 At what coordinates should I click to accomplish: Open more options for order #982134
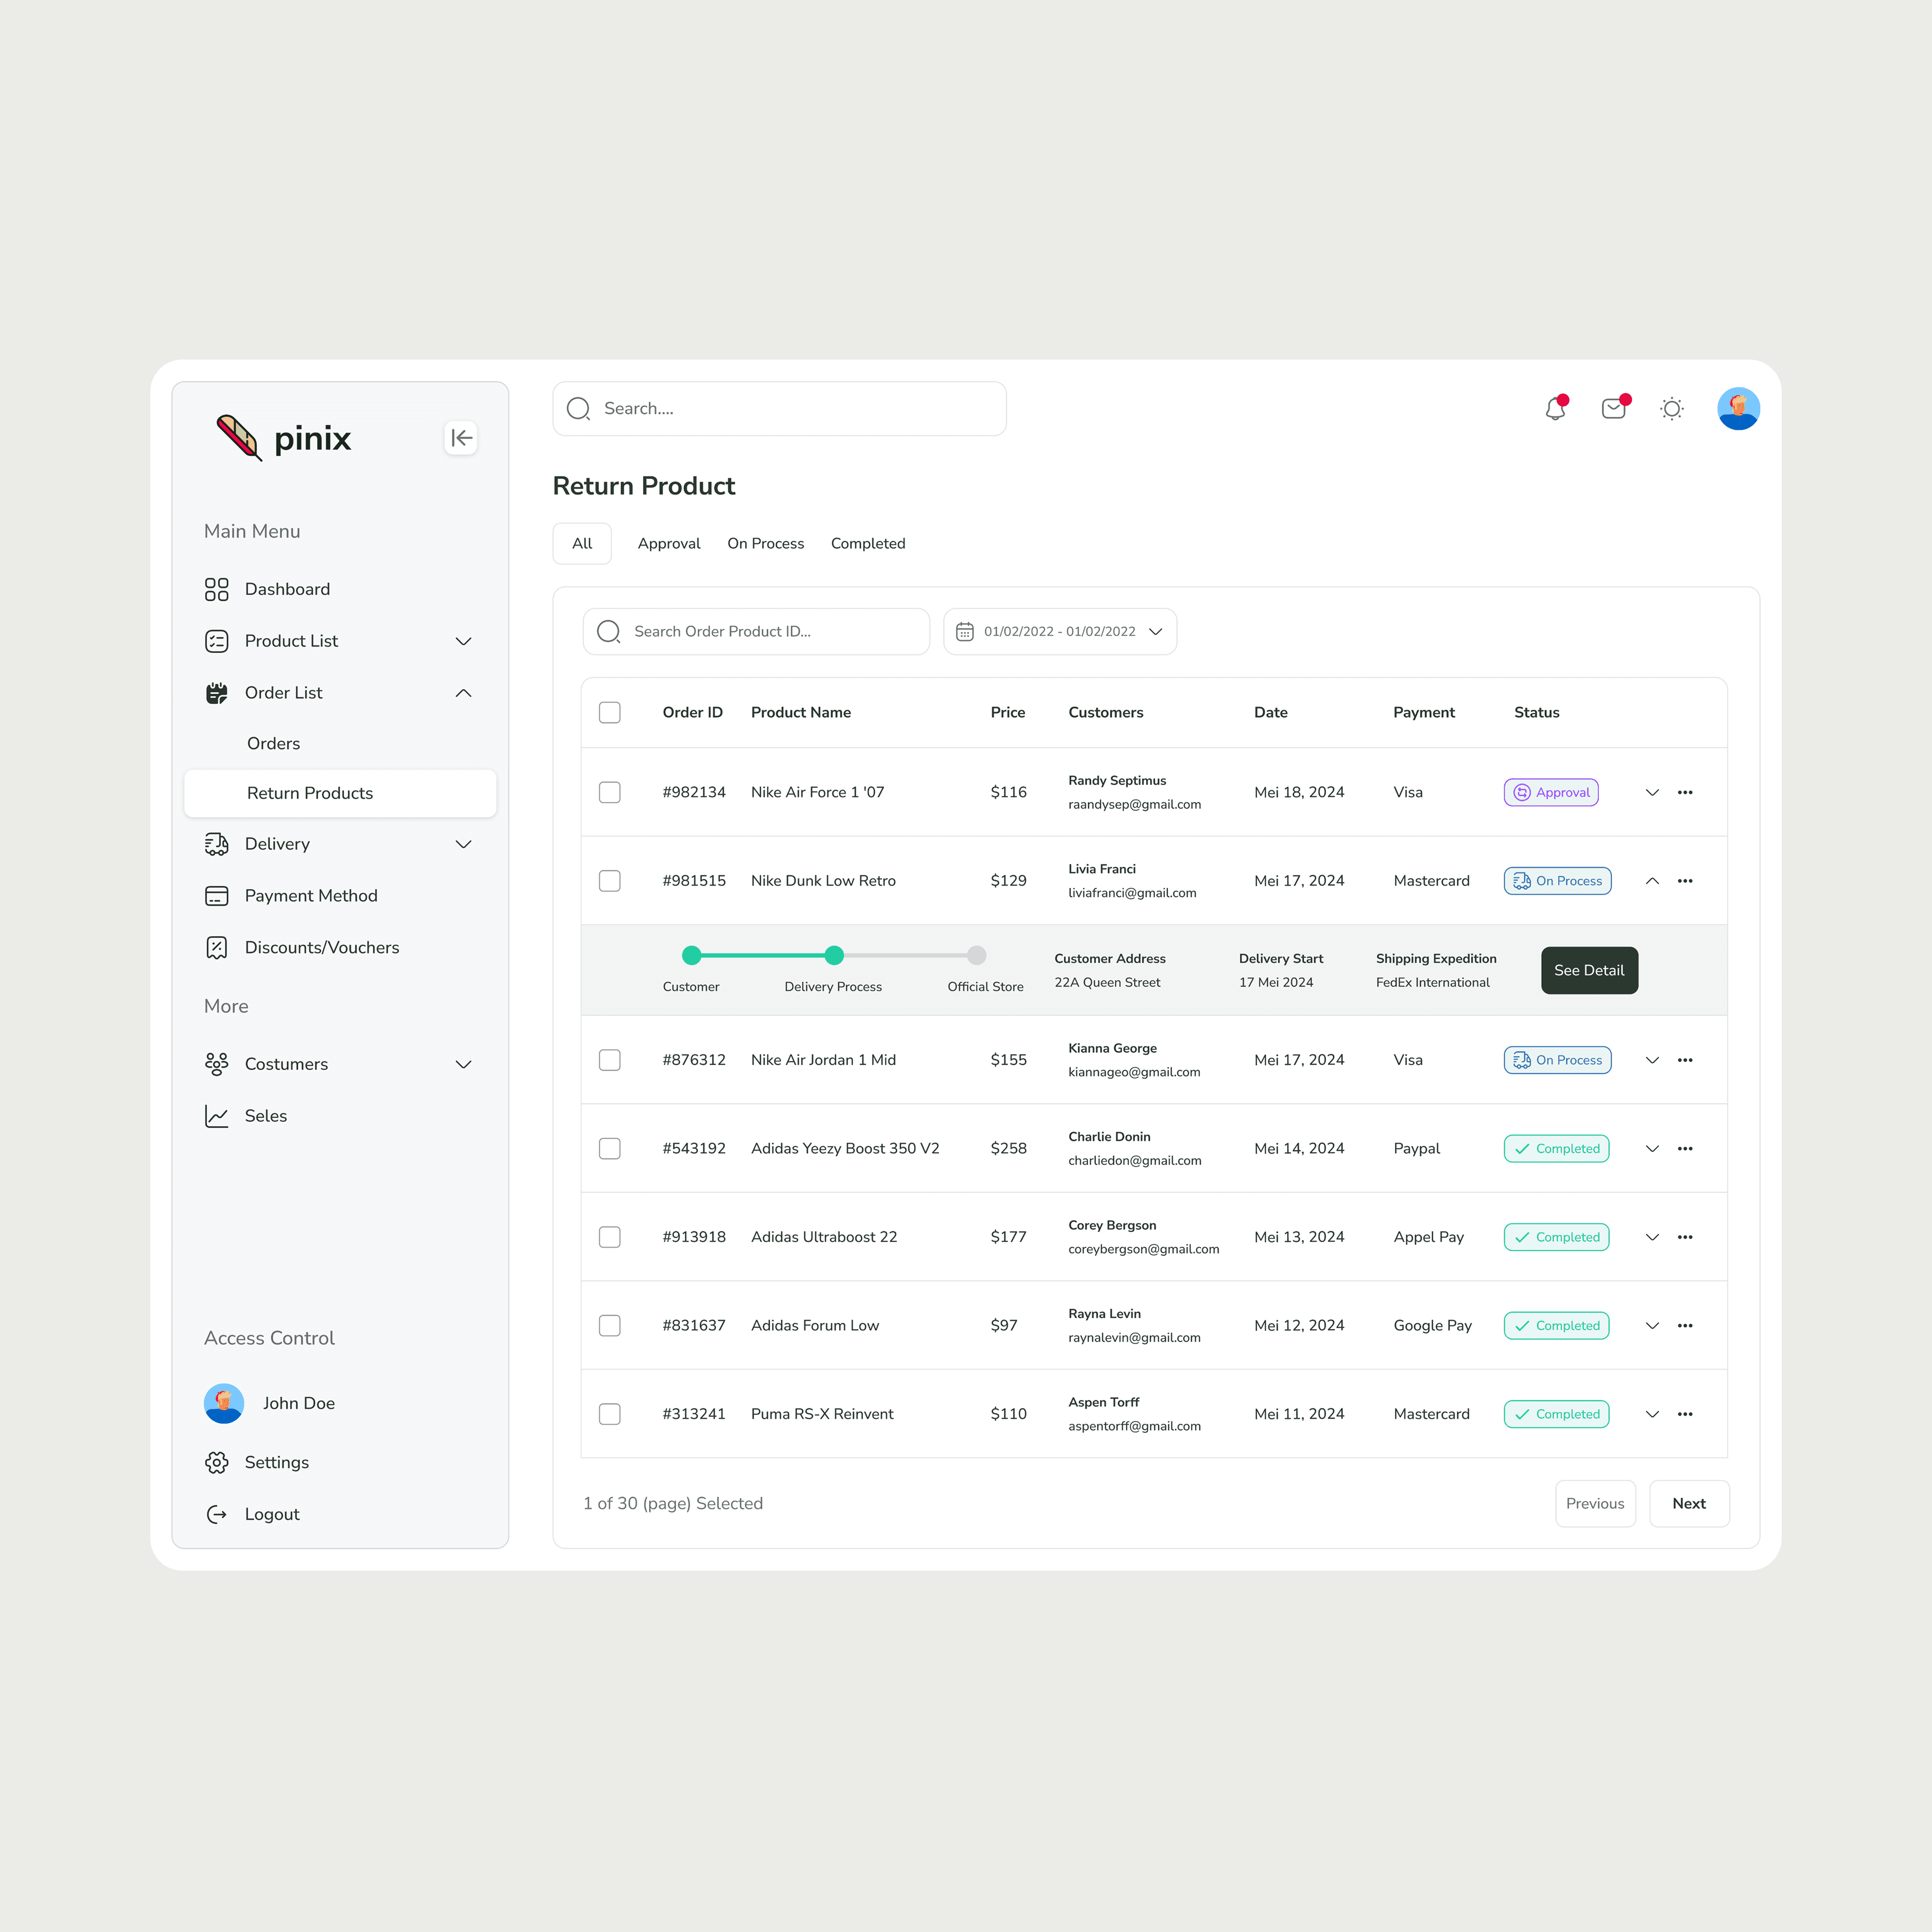point(1685,792)
